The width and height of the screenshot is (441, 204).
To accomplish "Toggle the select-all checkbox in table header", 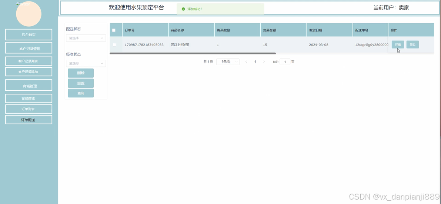I will 114,30.
